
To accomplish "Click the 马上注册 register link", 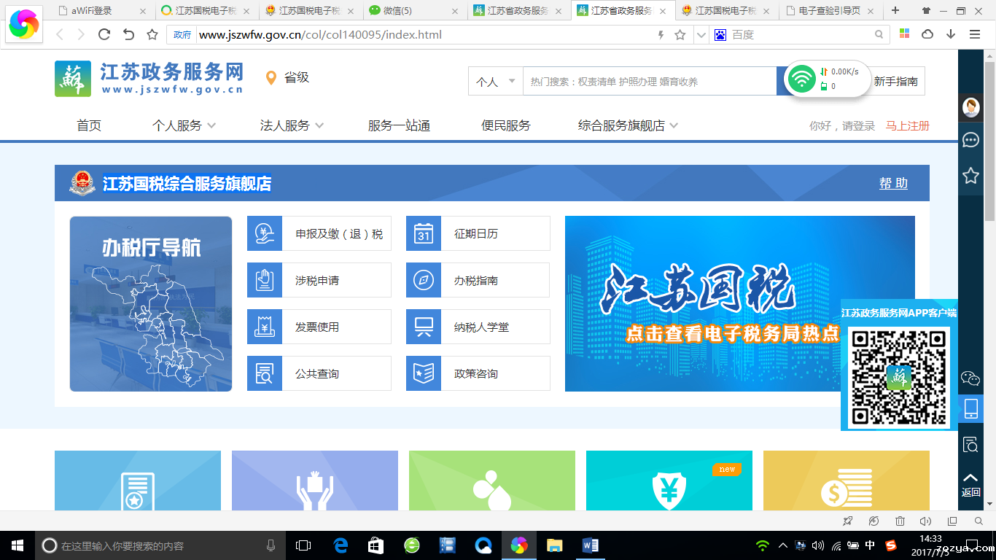I will pyautogui.click(x=907, y=125).
